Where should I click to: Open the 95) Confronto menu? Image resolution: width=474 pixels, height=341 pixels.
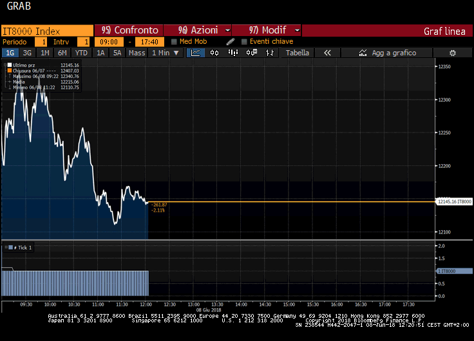click(129, 30)
